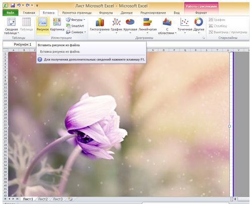This screenshot has height=204, width=252.
Task: Insert a Линейчатая bar chart
Action: pyautogui.click(x=148, y=26)
